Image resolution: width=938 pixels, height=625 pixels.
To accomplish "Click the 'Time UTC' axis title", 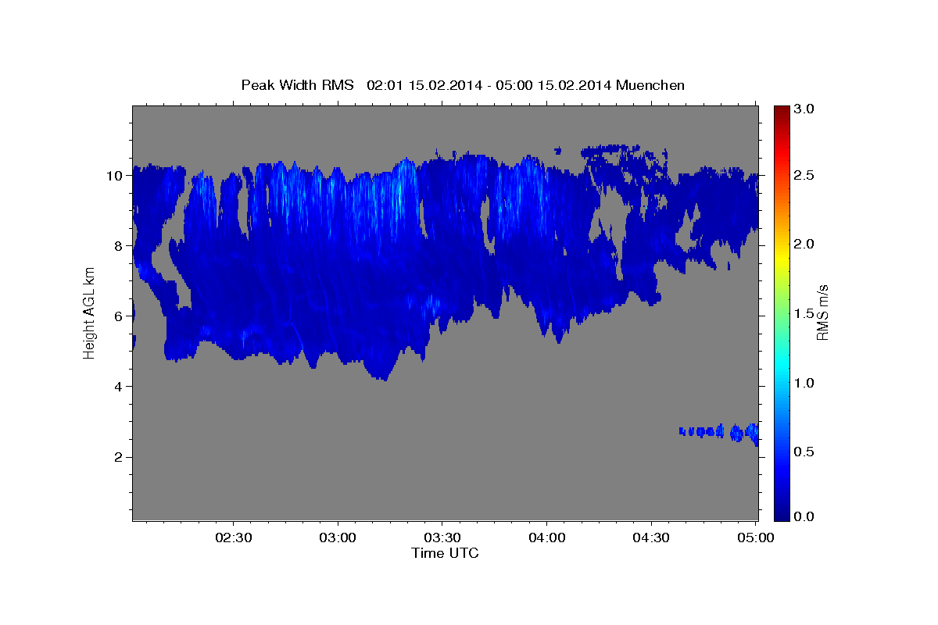I will pos(445,553).
